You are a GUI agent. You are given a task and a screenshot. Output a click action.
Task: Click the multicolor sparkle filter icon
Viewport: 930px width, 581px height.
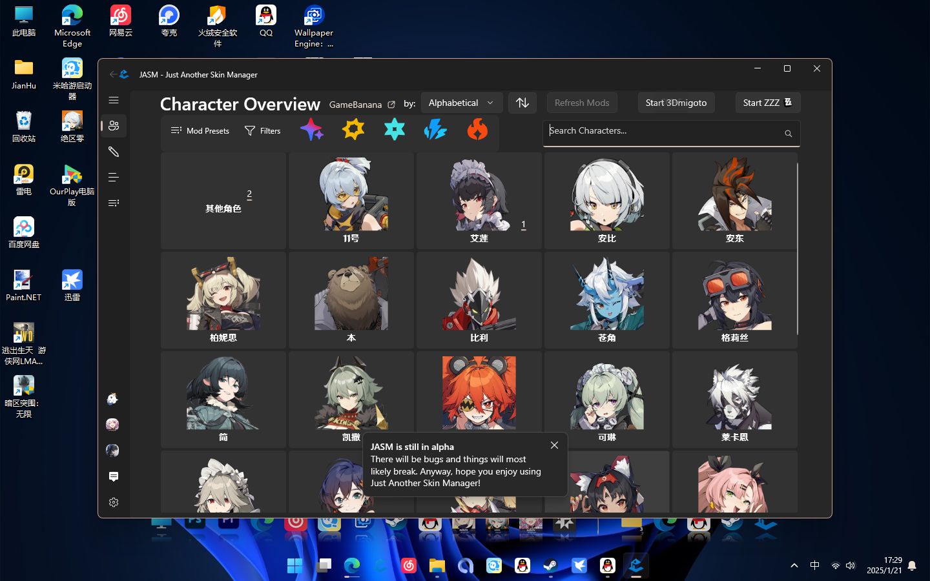[x=312, y=130]
